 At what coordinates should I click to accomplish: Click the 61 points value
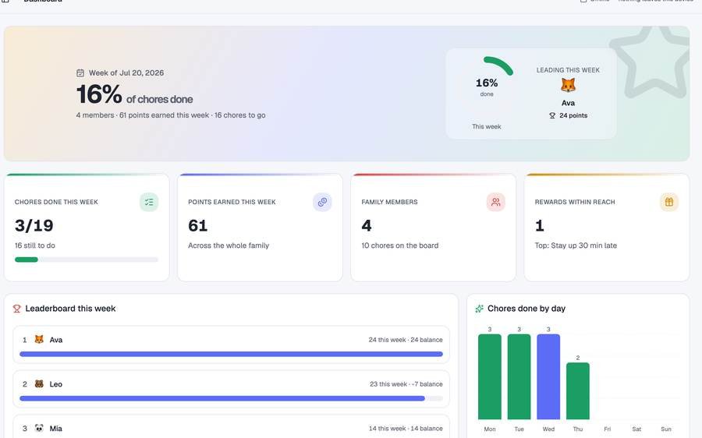tap(198, 225)
